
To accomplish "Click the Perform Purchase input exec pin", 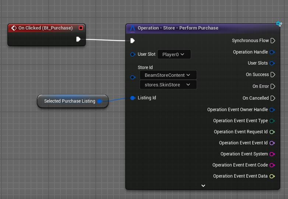I will [x=133, y=41].
